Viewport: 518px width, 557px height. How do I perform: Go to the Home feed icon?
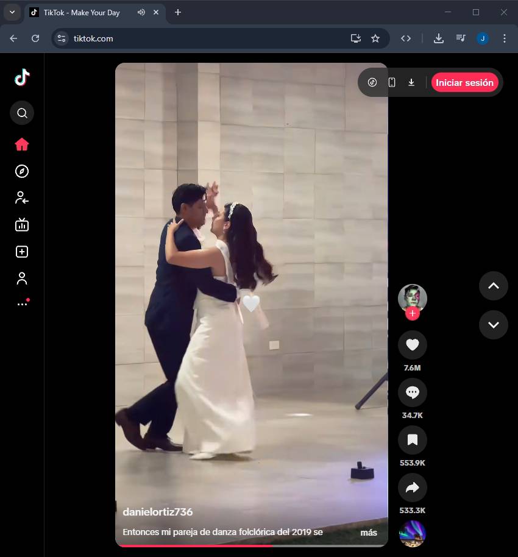pyautogui.click(x=22, y=144)
